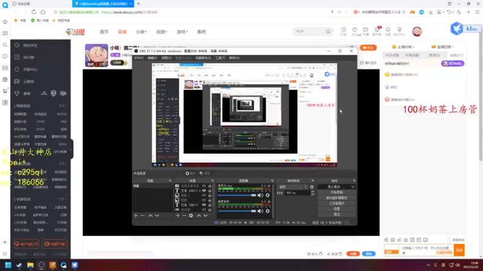This screenshot has width=483, height=271.
Task: Expand 视频 dropdown in Douyu navigation
Action: click(x=161, y=32)
